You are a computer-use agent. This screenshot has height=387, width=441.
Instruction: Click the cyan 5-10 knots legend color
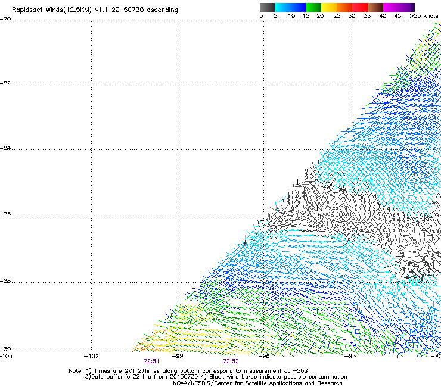click(x=282, y=7)
